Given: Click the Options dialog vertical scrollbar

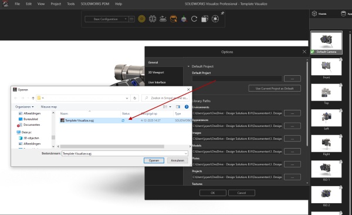Looking at the screenshot, I should [307, 103].
